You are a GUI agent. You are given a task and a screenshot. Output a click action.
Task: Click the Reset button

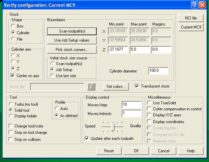click(x=109, y=151)
